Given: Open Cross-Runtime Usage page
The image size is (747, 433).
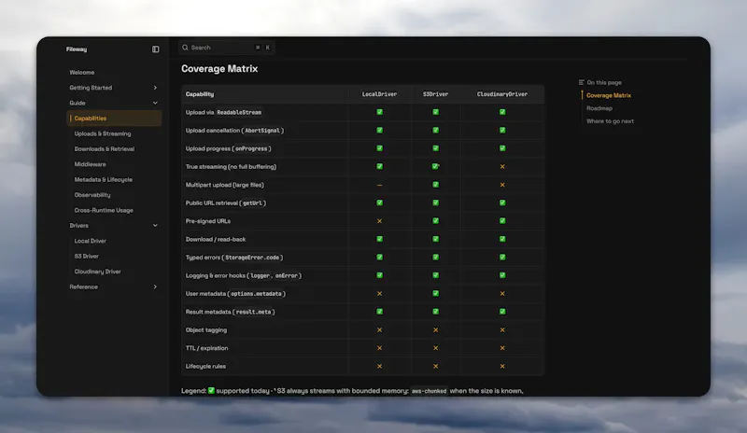Looking at the screenshot, I should click(x=104, y=210).
